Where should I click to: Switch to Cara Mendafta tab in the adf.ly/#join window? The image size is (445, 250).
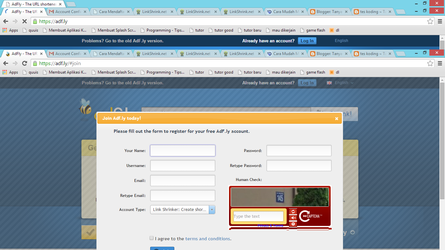111,54
